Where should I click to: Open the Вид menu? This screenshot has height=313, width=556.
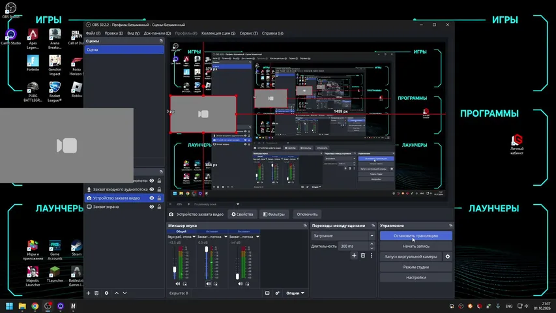pos(134,33)
